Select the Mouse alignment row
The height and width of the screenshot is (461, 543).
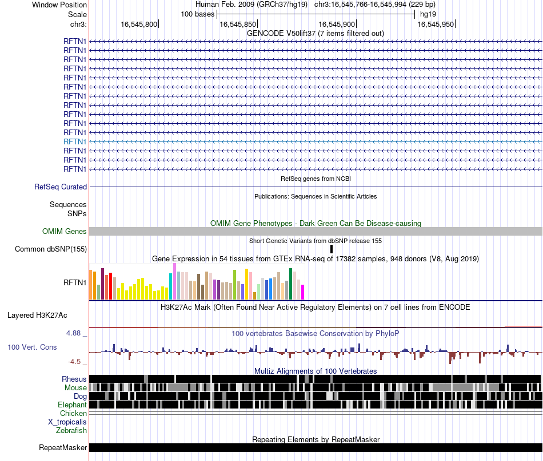click(316, 387)
